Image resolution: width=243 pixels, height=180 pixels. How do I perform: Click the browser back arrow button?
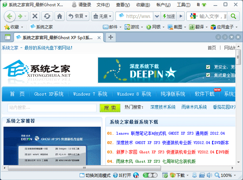point(10,16)
